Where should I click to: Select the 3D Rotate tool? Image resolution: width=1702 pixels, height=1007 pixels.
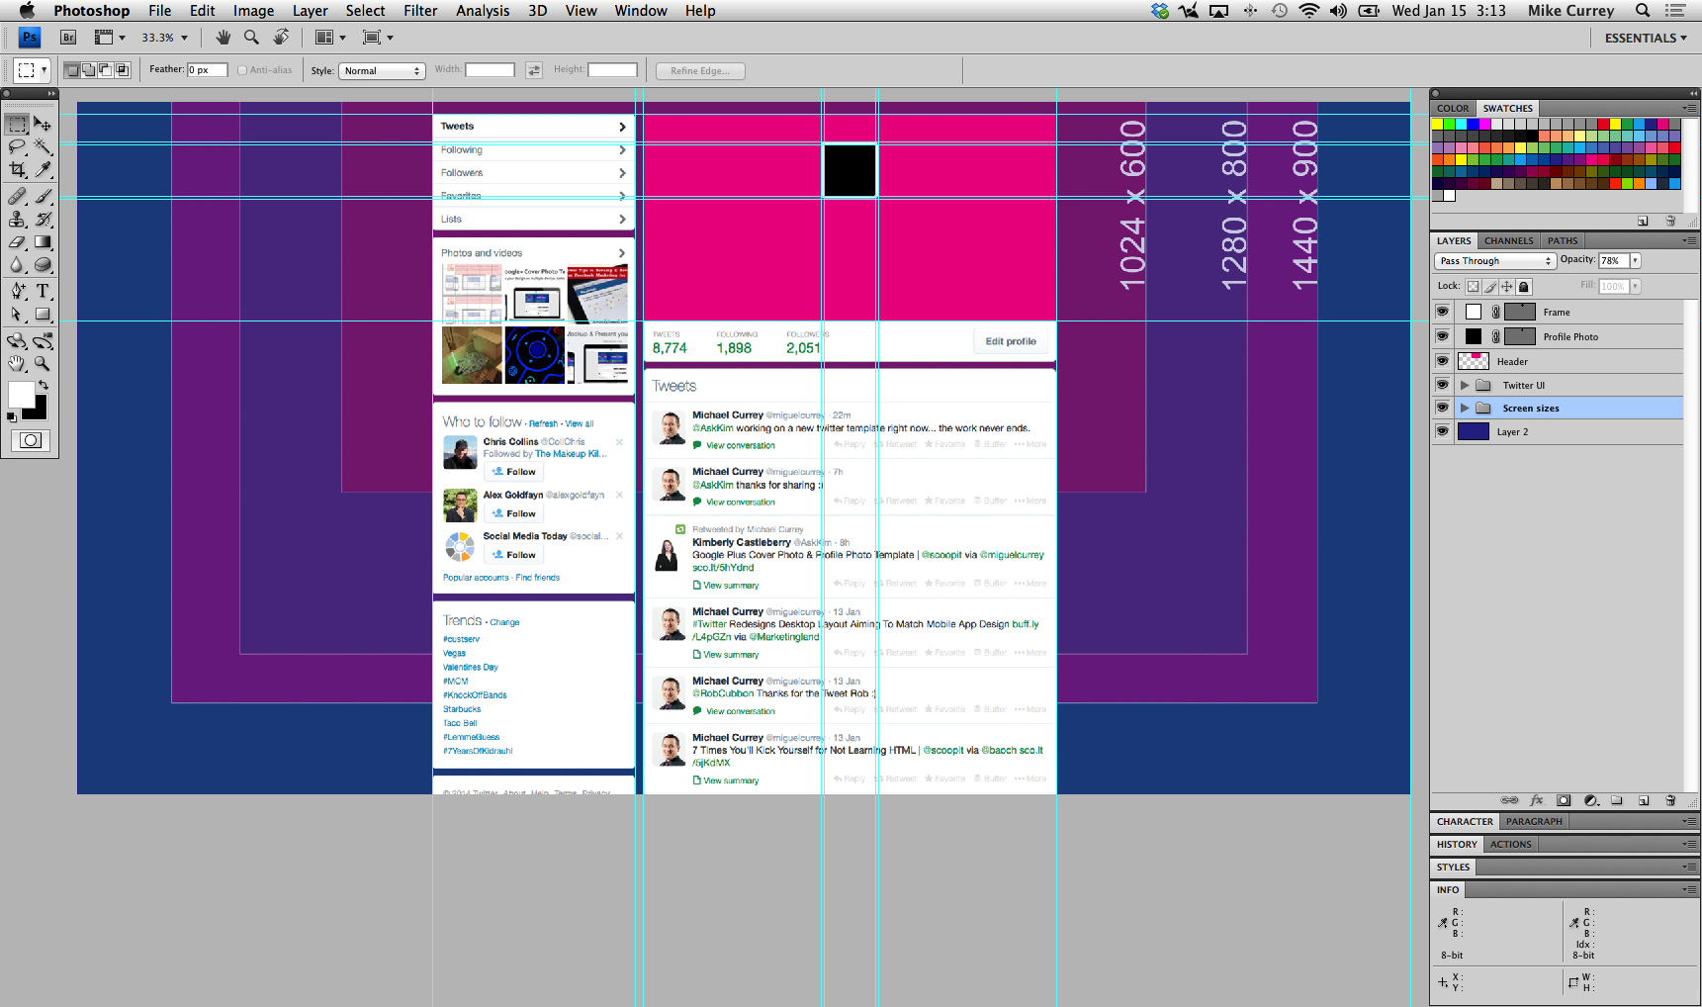pos(17,341)
